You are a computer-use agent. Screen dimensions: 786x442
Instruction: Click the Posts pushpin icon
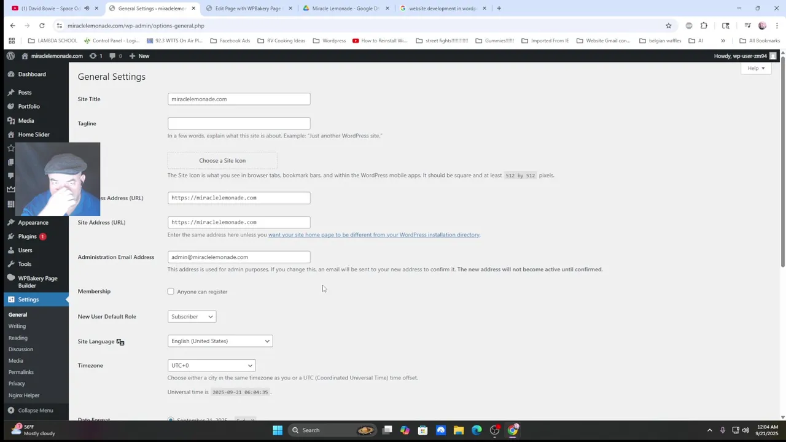tap(11, 93)
